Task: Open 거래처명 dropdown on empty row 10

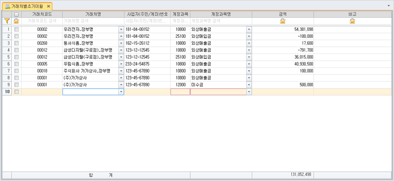Action: click(121, 92)
